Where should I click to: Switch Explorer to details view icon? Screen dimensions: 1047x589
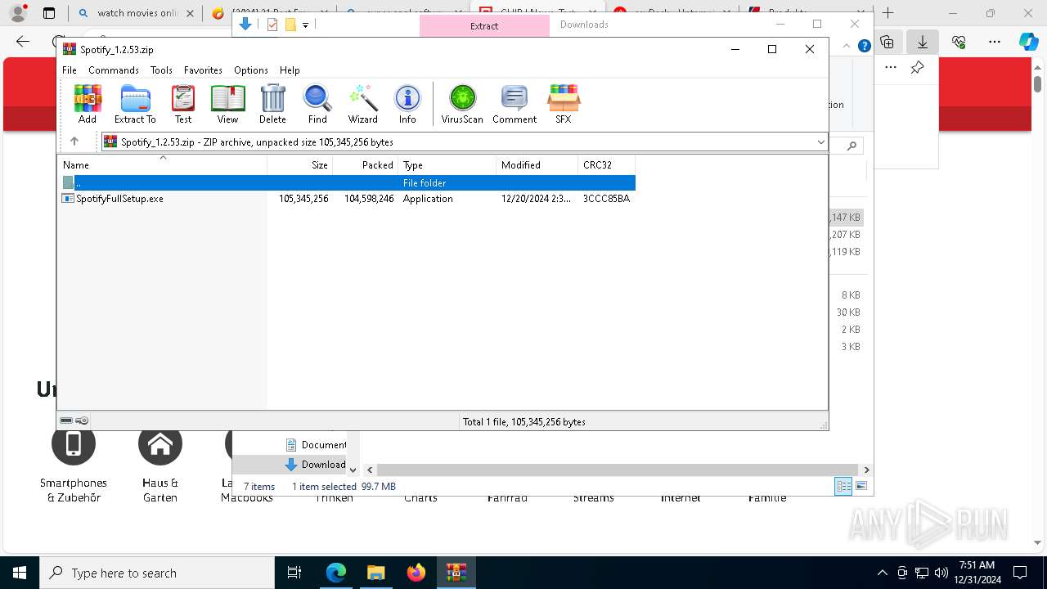(x=843, y=486)
